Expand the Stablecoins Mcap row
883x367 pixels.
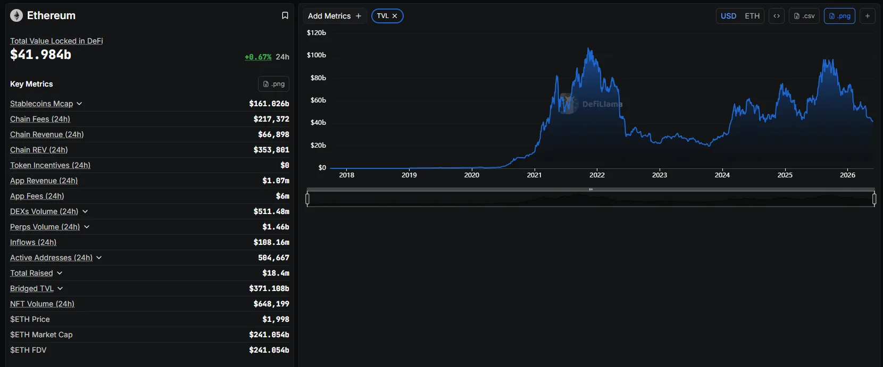(x=79, y=104)
